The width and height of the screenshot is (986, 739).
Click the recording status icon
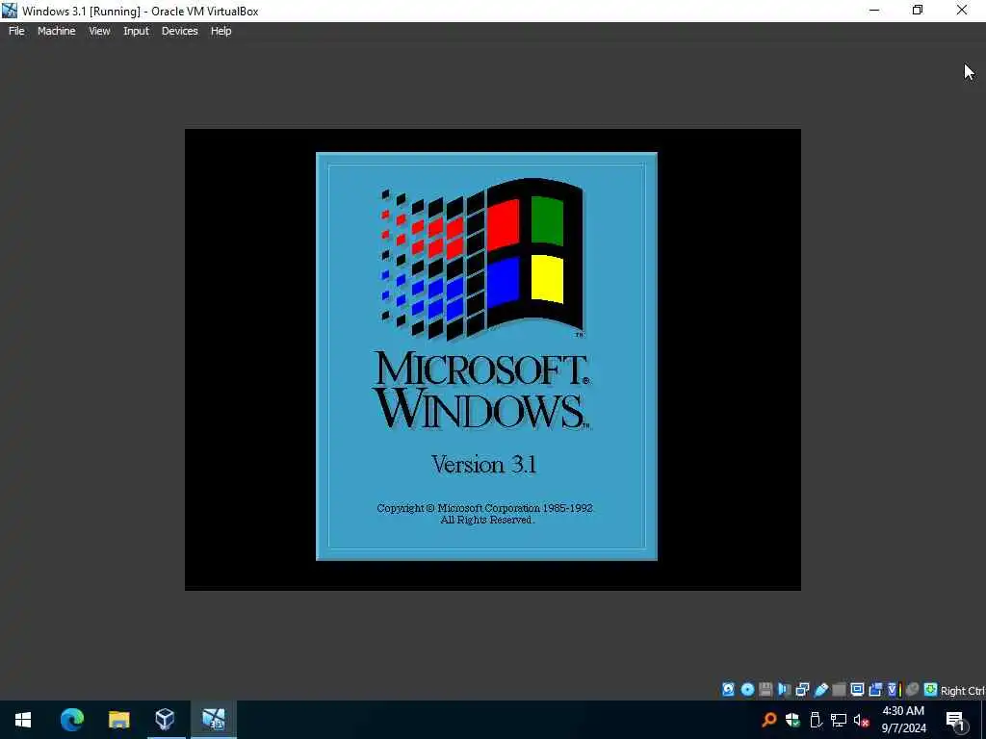pyautogui.click(x=875, y=689)
